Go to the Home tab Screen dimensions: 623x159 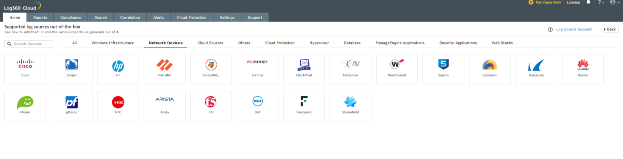(x=15, y=18)
